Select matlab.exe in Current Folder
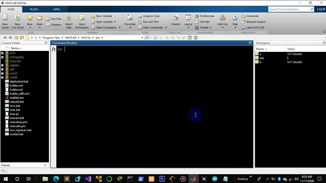Image resolution: width=326 pixels, height=183 pixels. [x=17, y=98]
